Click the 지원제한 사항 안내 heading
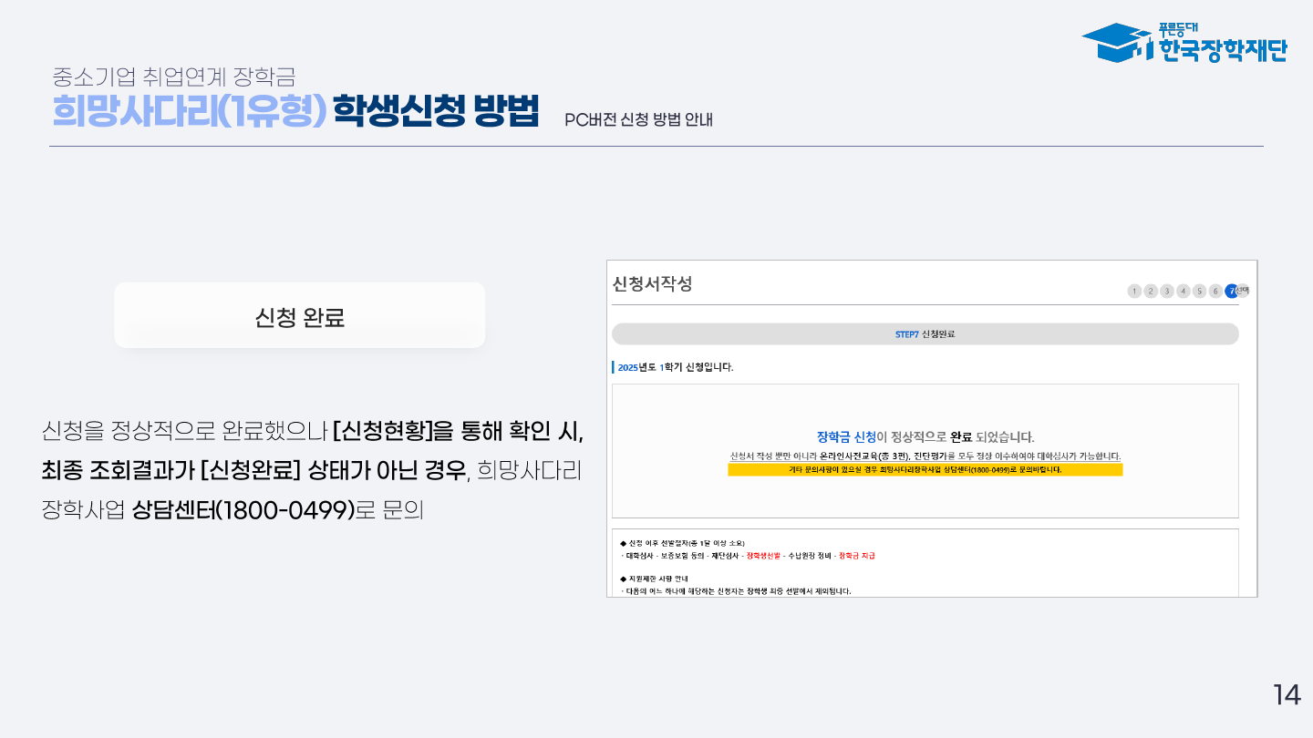Screen dimensions: 1313x738 pyautogui.click(x=656, y=579)
